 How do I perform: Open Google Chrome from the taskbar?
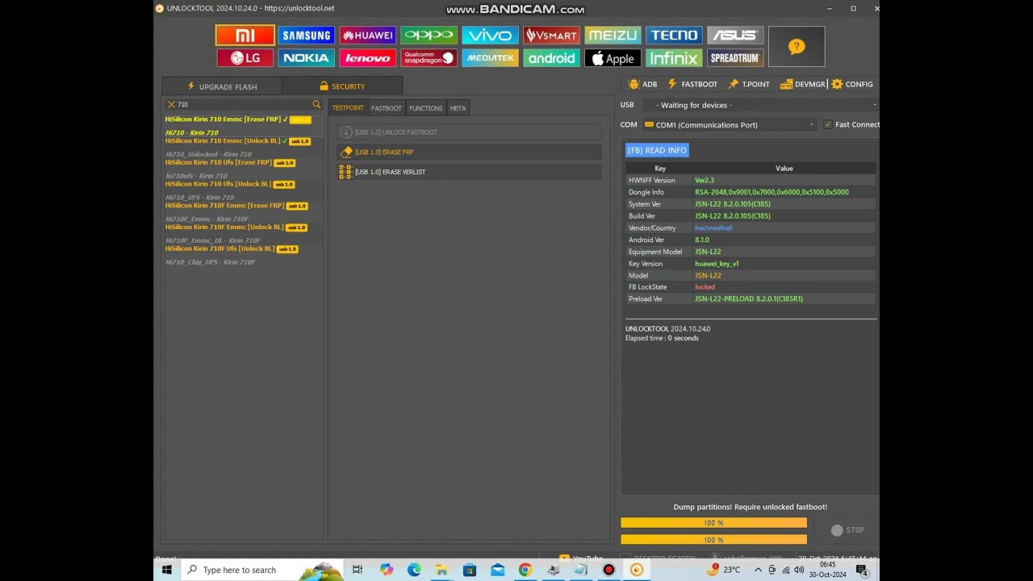pos(525,570)
